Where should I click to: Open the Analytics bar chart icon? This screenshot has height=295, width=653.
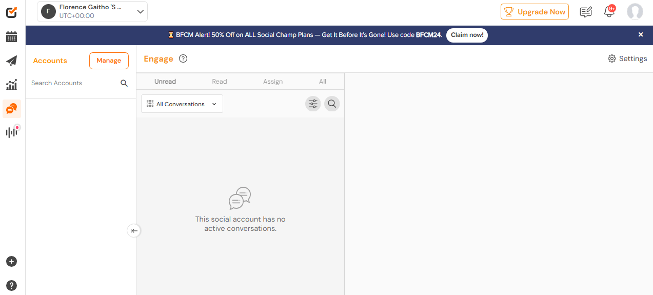11,85
